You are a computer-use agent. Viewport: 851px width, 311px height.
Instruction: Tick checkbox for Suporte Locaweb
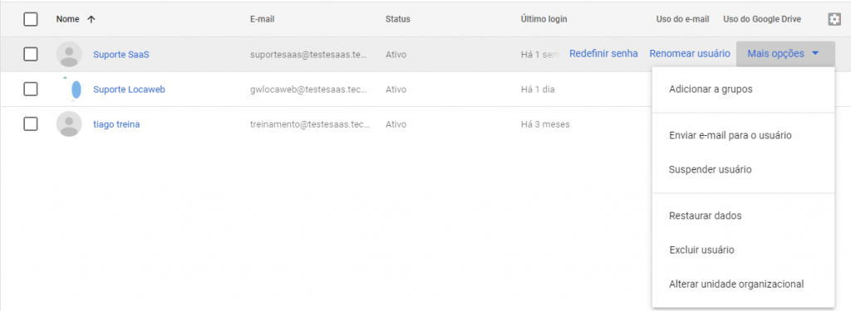click(31, 90)
